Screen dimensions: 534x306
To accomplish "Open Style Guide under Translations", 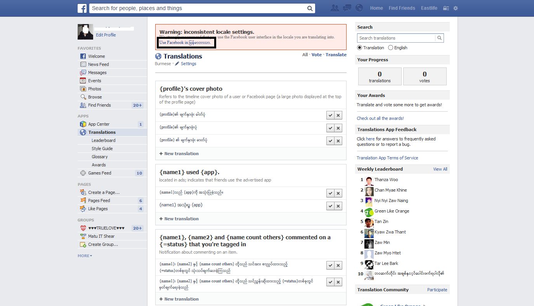I will coord(102,149).
